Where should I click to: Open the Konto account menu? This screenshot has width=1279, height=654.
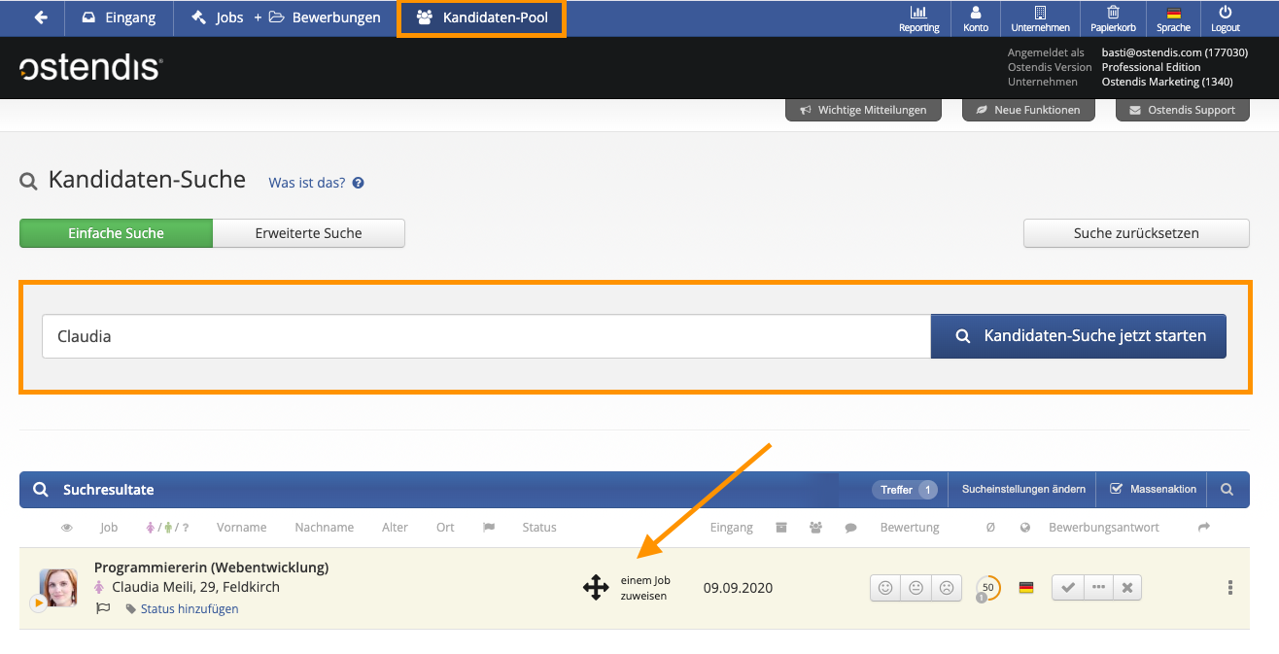(x=976, y=18)
